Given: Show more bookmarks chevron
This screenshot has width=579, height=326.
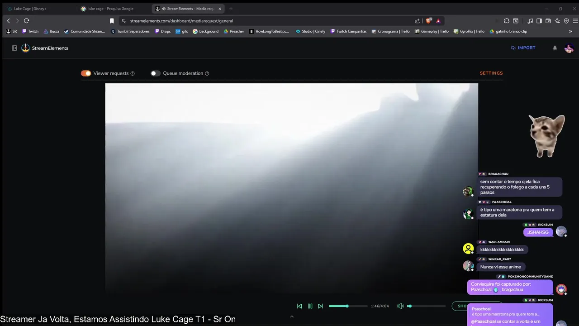Looking at the screenshot, I should (570, 31).
